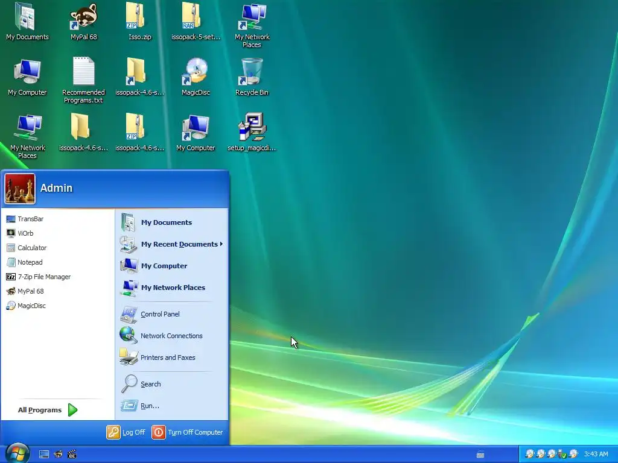The width and height of the screenshot is (618, 463).
Task: Open the Run... dialog
Action: (x=172, y=406)
